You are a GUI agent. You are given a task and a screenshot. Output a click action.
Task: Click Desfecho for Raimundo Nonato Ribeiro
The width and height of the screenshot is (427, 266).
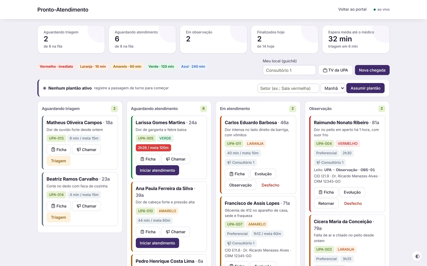pyautogui.click(x=353, y=203)
